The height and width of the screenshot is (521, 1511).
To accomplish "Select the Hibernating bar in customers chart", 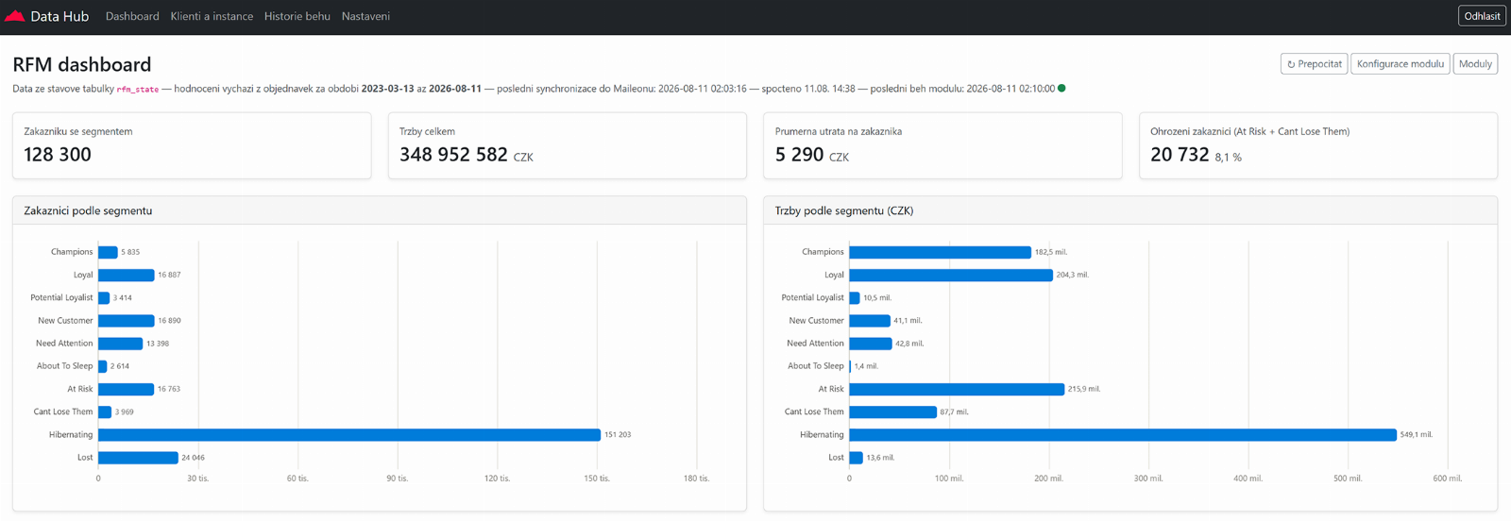I will tap(349, 435).
